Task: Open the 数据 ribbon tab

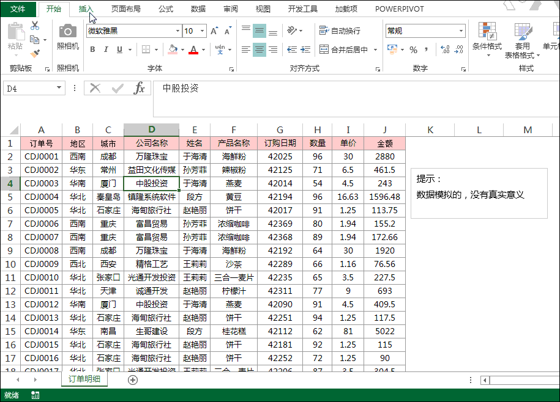Action: coord(199,9)
